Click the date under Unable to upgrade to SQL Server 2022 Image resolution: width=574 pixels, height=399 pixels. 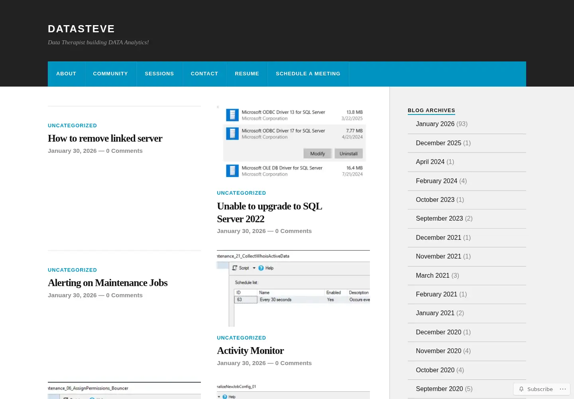point(241,231)
